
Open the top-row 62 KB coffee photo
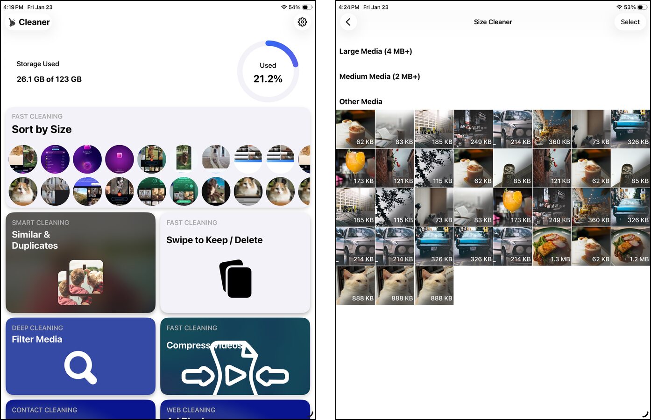pyautogui.click(x=355, y=129)
